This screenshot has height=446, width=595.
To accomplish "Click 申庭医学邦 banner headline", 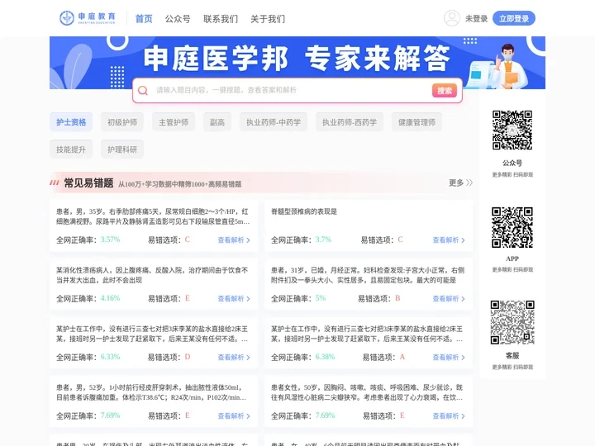I will pyautogui.click(x=217, y=59).
